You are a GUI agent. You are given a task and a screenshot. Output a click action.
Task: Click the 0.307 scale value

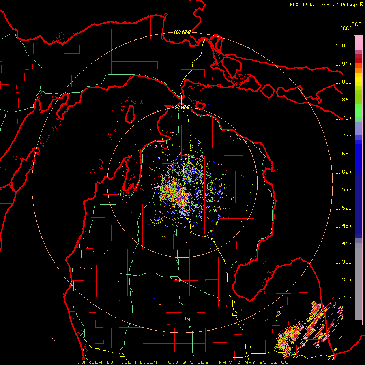coord(344,280)
